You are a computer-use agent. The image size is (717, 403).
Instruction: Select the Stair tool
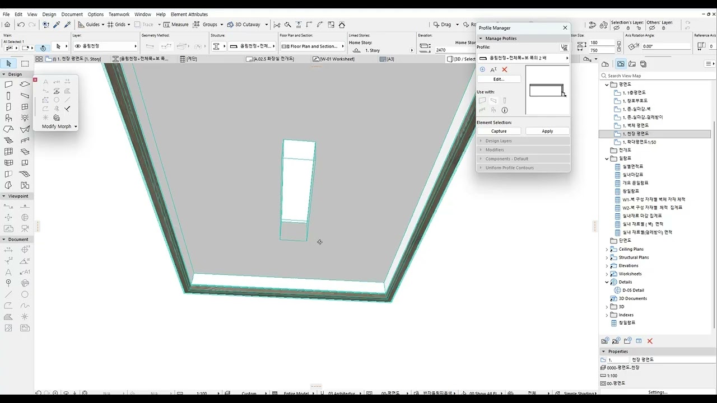point(8,140)
